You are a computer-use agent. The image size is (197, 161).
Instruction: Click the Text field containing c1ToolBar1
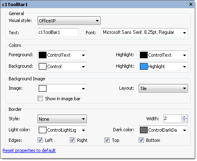coord(58,32)
